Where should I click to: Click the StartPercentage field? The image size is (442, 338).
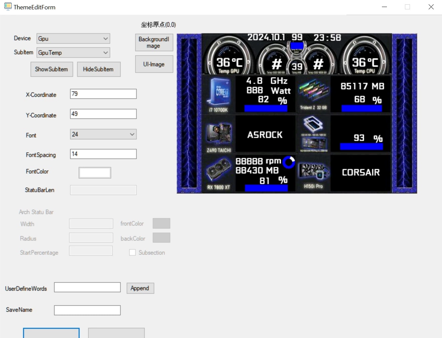click(x=91, y=251)
